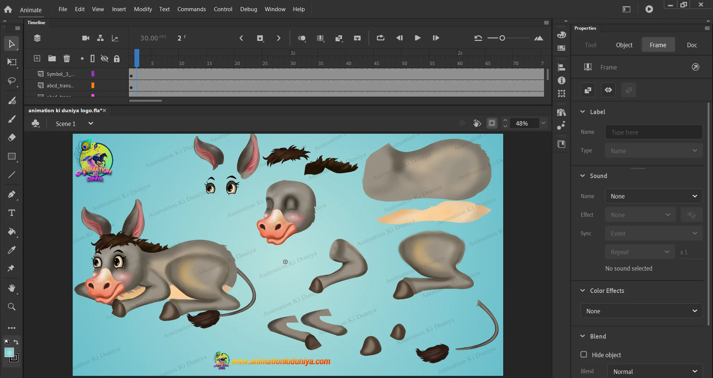The image size is (713, 378).
Task: Toggle show/hide all layers eye icon
Action: pyautogui.click(x=105, y=58)
